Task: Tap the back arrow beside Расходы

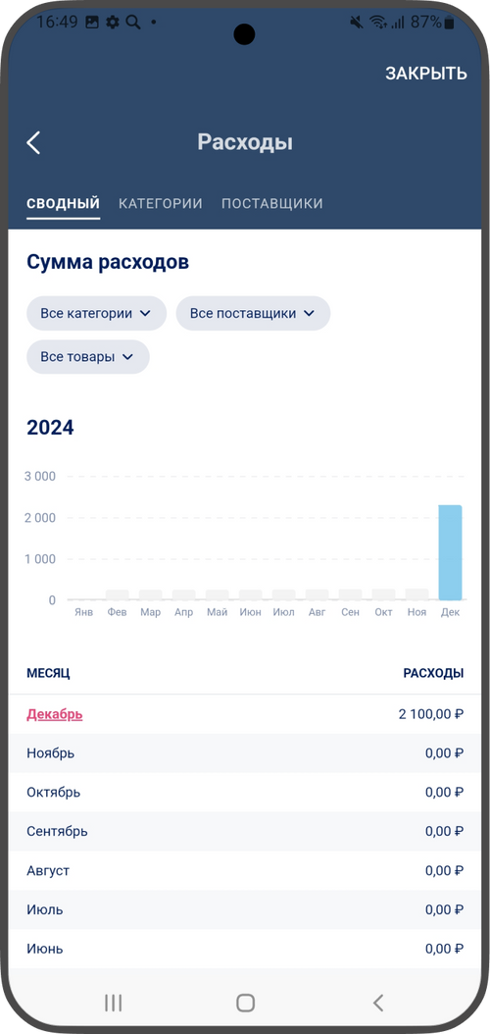Action: (x=33, y=142)
